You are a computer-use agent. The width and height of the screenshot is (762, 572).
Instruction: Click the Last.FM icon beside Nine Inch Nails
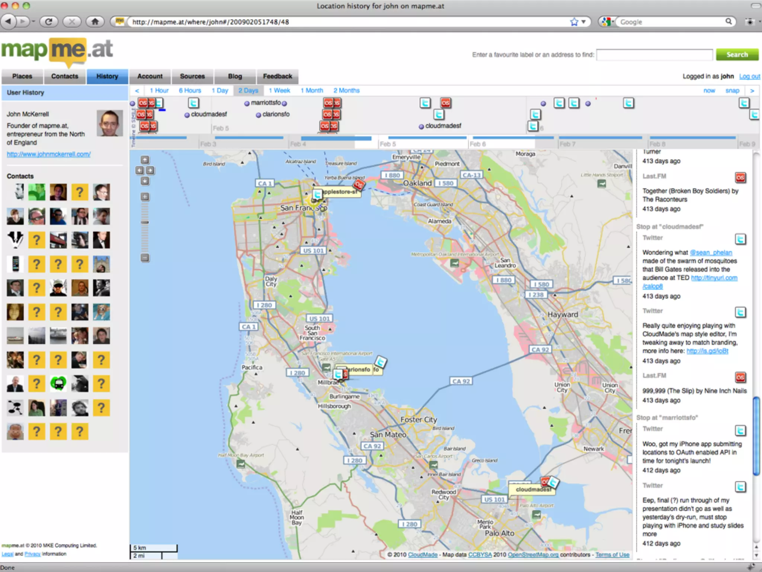740,377
